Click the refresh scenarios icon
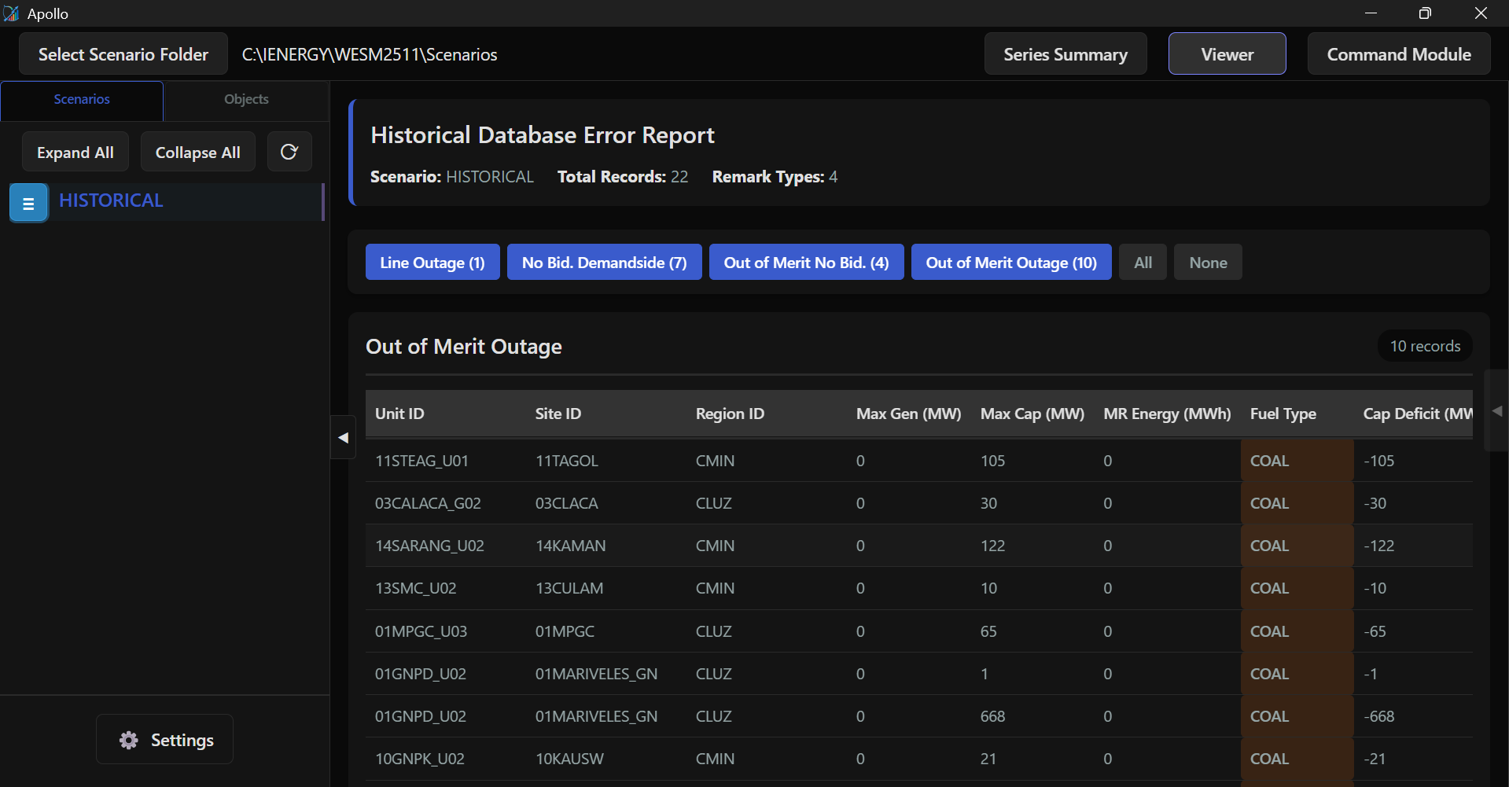The image size is (1509, 787). pos(289,152)
